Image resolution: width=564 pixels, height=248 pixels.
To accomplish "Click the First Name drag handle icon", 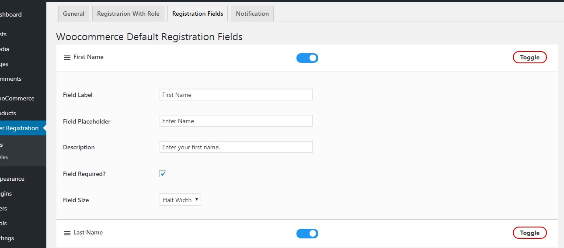I will pos(67,58).
